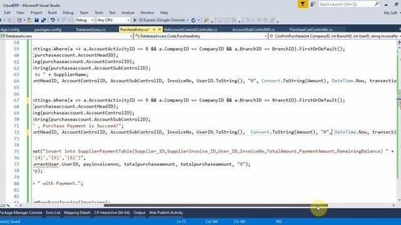Image resolution: width=401 pixels, height=225 pixels.
Task: Start debugging with the green play icon
Action: pyautogui.click(x=135, y=20)
